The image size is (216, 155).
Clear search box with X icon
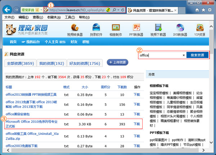click(184, 55)
